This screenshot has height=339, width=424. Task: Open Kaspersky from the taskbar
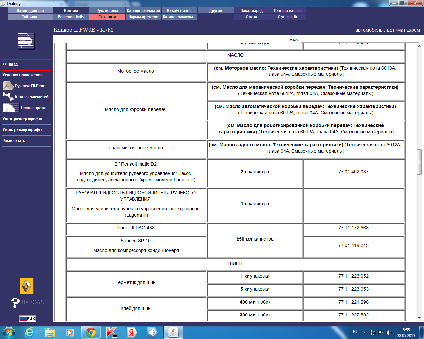[x=112, y=332]
